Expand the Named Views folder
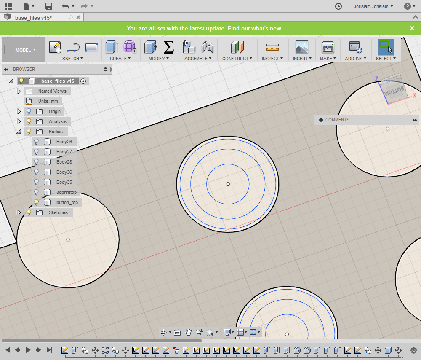The width and height of the screenshot is (421, 360). tap(19, 91)
